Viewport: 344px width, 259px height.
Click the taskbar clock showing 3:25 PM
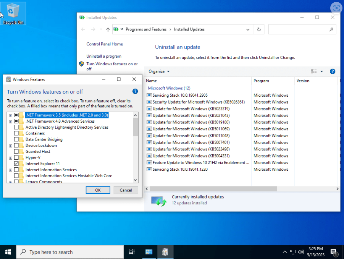(316, 252)
